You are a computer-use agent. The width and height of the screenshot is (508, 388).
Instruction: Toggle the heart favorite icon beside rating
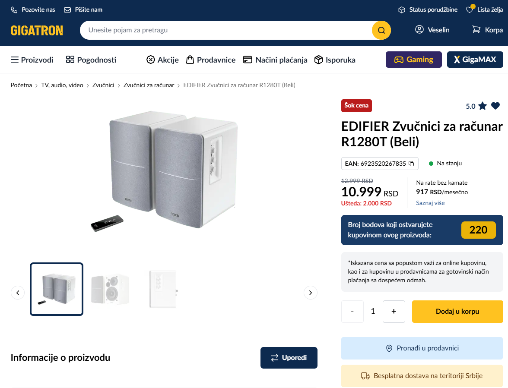[x=495, y=106]
